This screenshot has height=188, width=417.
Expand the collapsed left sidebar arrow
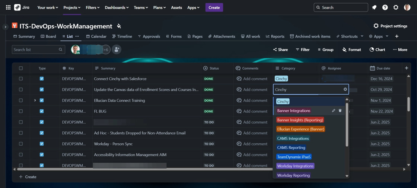(5, 27)
